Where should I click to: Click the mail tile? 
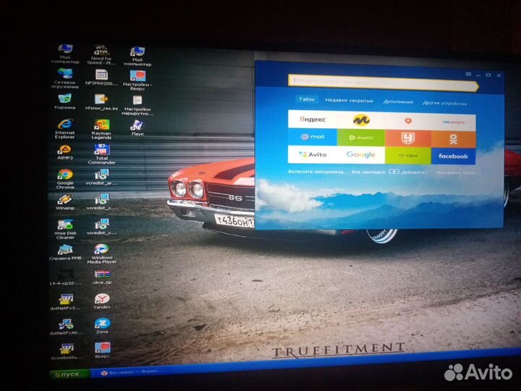(312, 137)
